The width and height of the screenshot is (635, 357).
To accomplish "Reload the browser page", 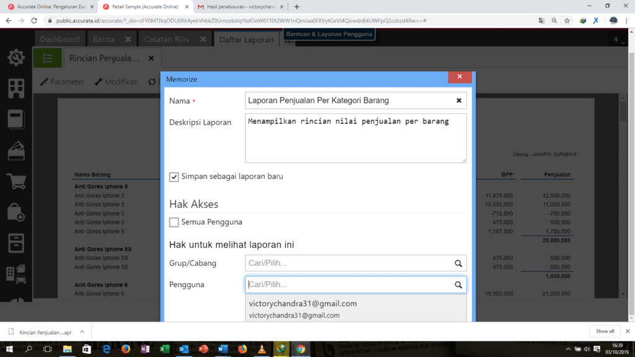I will point(34,20).
